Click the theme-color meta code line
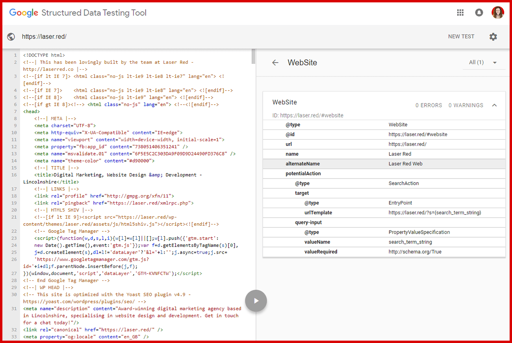Screen dimensions: 512x343 [x=95, y=160]
